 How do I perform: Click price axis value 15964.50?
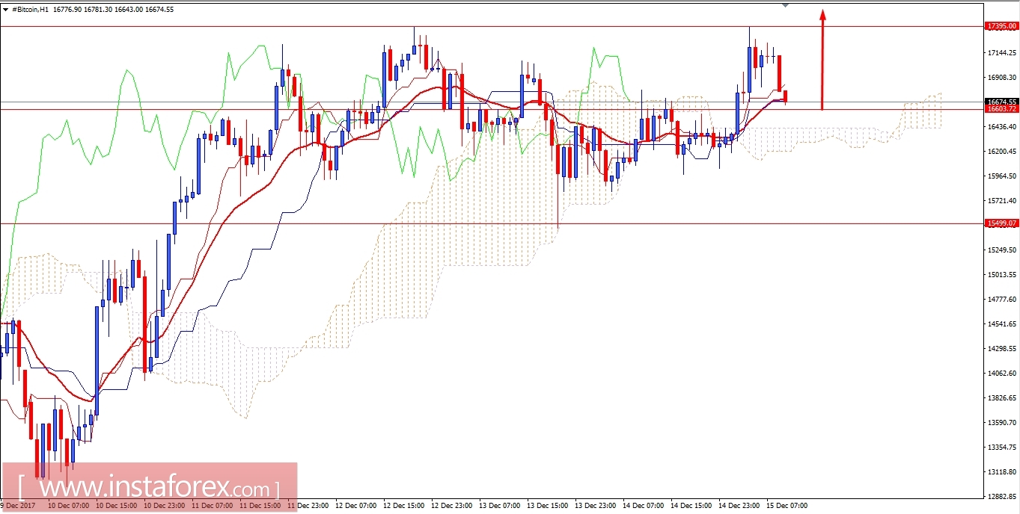click(x=1001, y=176)
